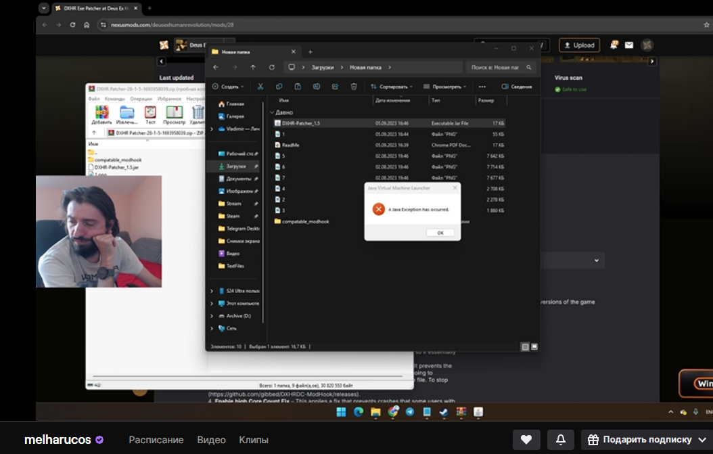Expand the Archive (D:) tree node
Image resolution: width=713 pixels, height=454 pixels.
coord(212,316)
